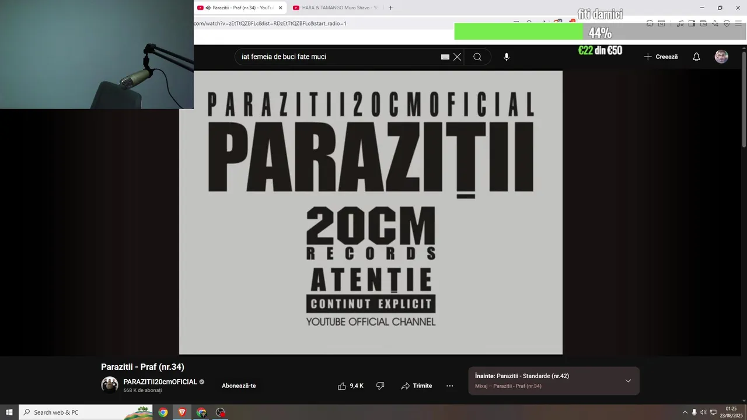Subscribe using Abonează-te
Screen dimensions: 747x420
click(x=239, y=386)
